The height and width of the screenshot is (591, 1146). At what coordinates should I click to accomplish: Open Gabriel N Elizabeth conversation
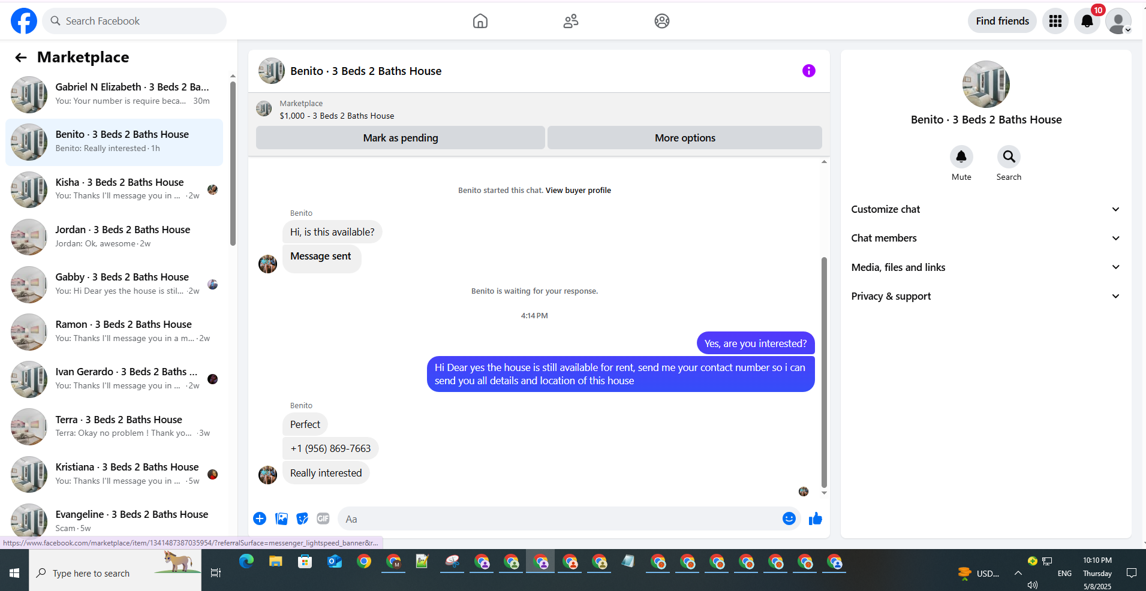coord(114,94)
